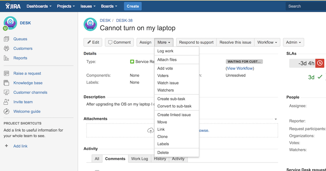Click the Welcome guide compass icon

[7, 111]
